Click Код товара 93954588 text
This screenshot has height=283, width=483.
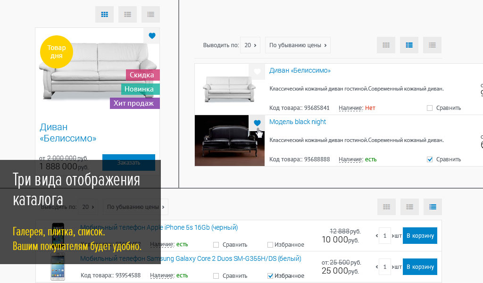(110, 275)
